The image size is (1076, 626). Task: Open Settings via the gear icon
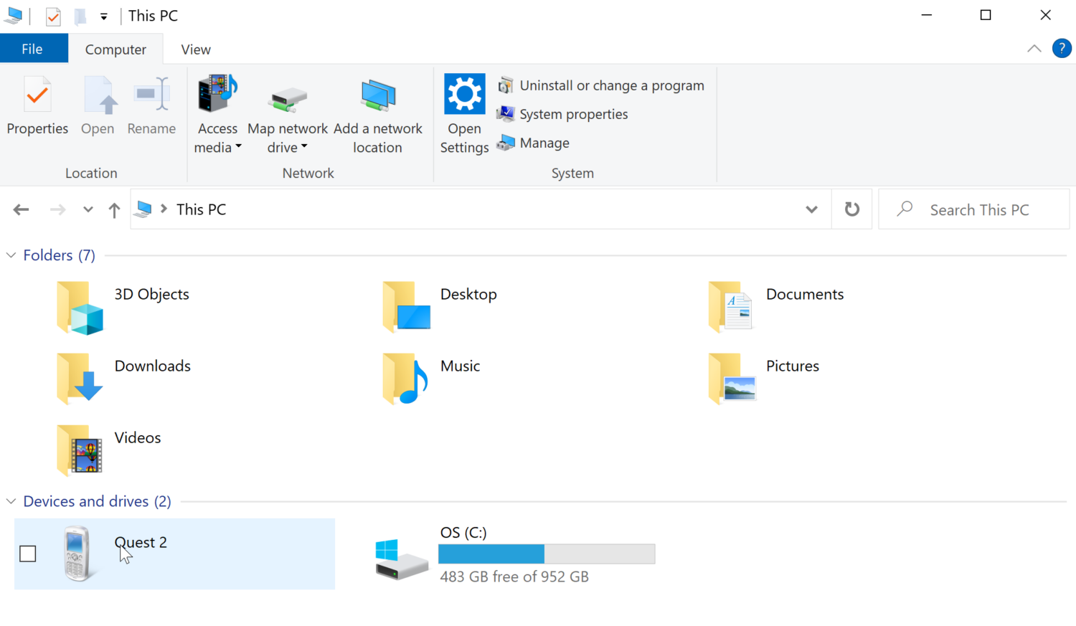click(464, 95)
